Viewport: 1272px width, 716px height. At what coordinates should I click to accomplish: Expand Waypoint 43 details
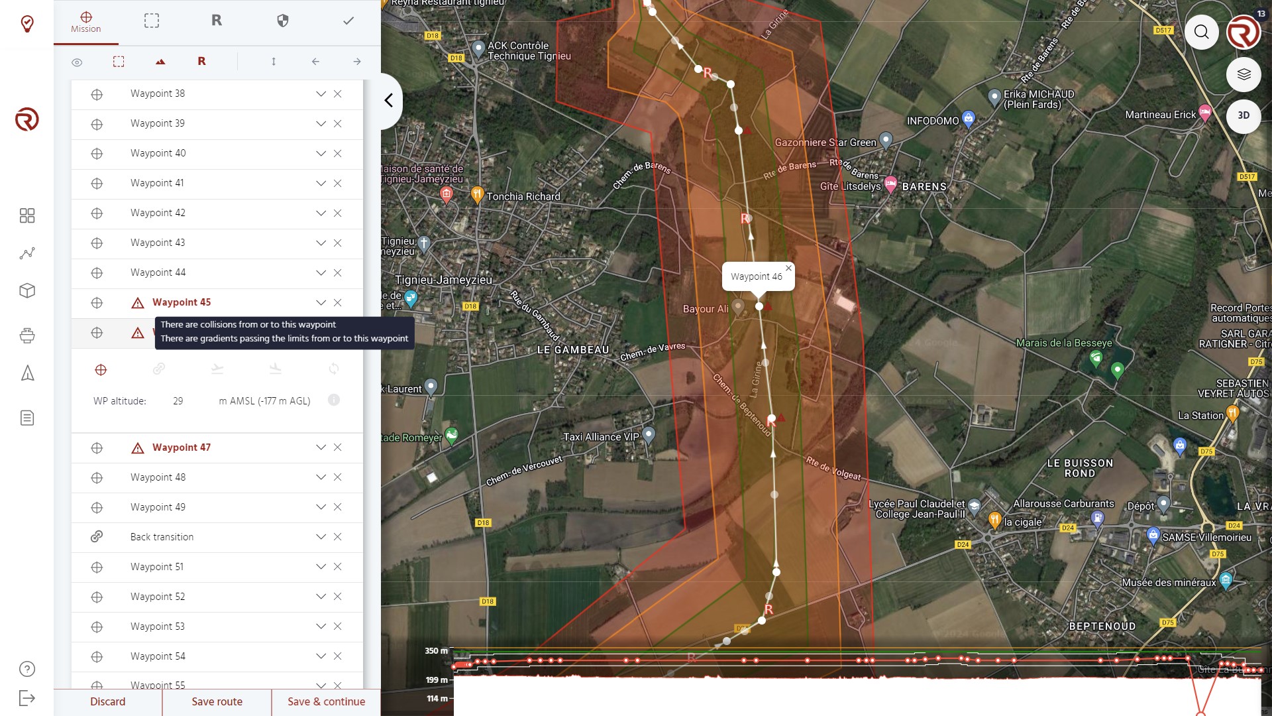coord(321,243)
